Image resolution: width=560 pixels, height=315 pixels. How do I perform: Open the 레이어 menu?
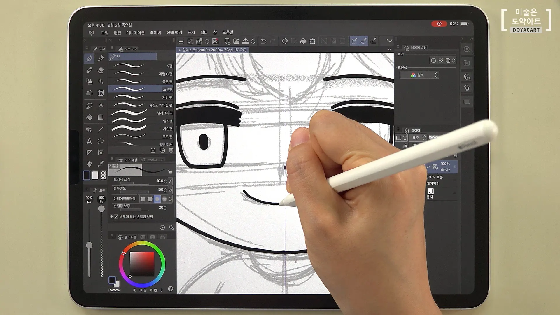pos(155,33)
